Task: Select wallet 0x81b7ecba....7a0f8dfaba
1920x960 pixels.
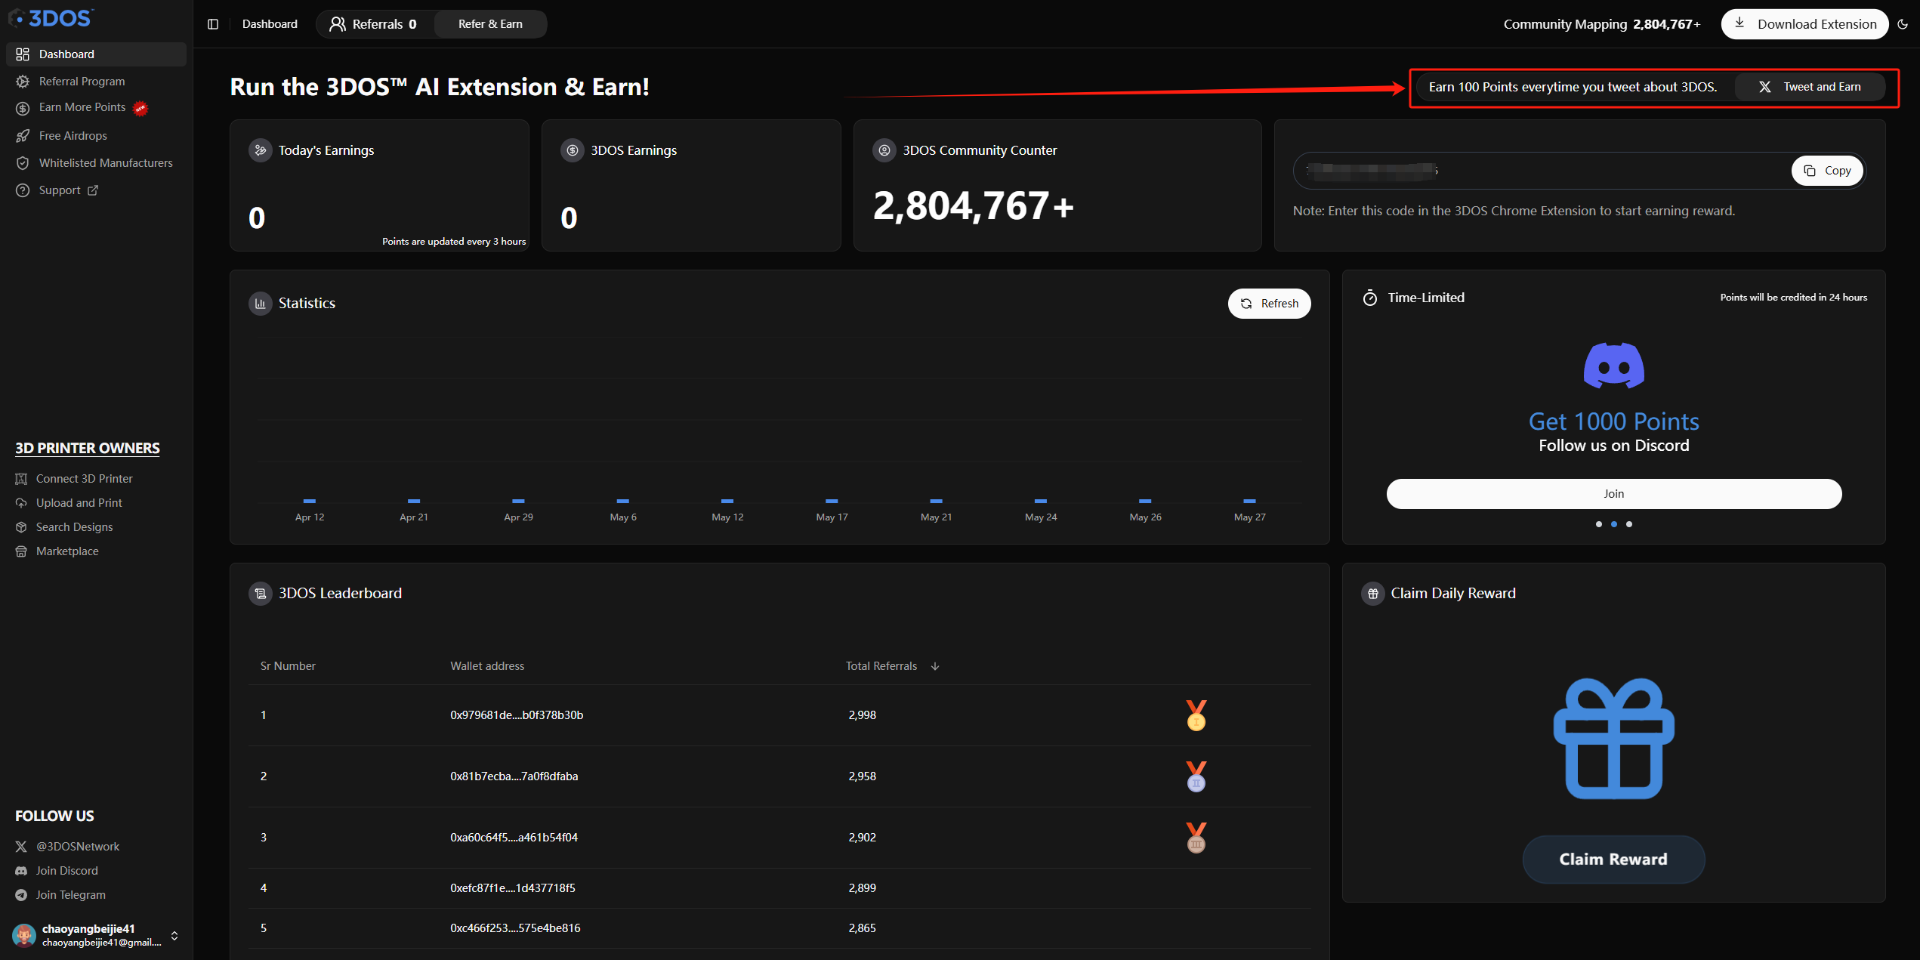Action: click(x=514, y=776)
